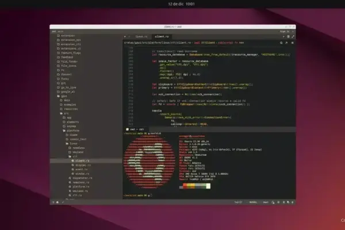Image resolution: width=345 pixels, height=230 pixels.
Task: Click the zed project name in title bar
Action: click(53, 32)
